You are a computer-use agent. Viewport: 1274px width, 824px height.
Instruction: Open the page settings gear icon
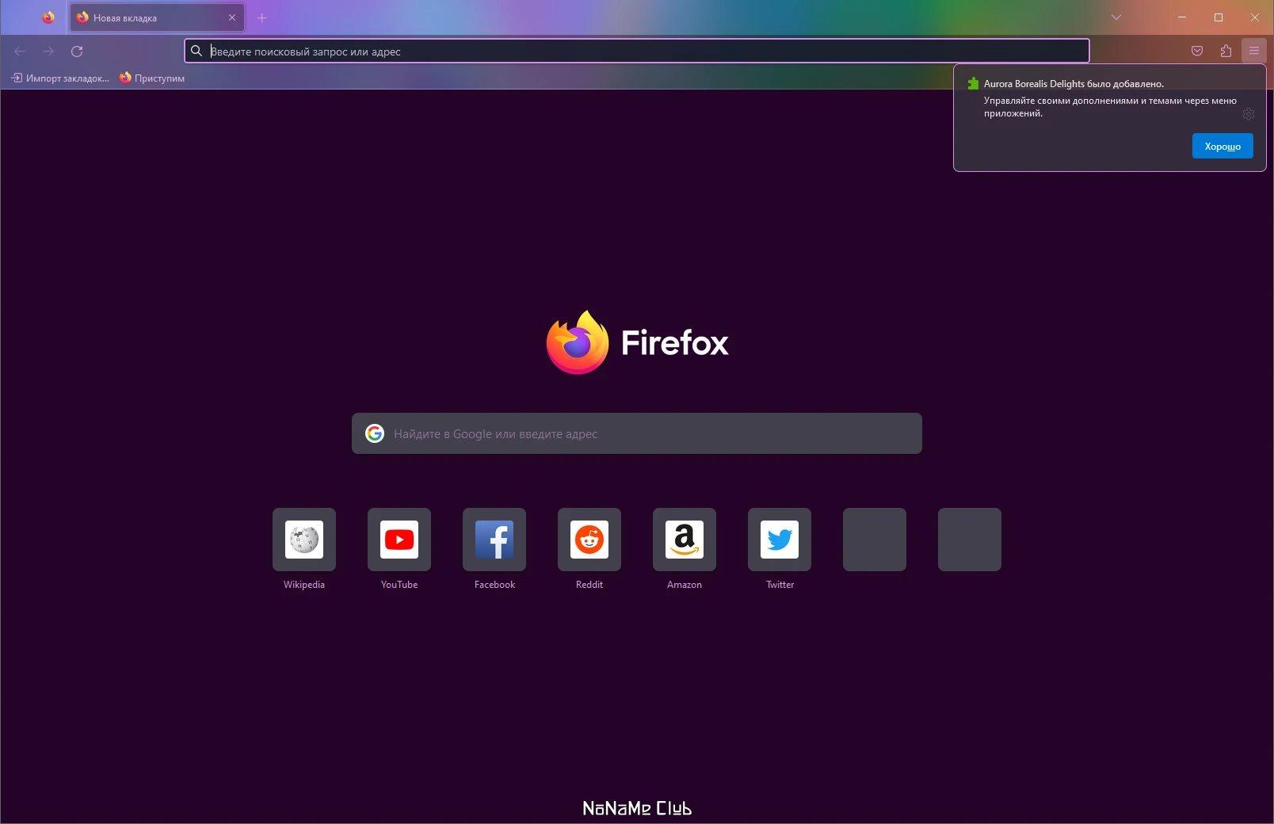(x=1249, y=114)
